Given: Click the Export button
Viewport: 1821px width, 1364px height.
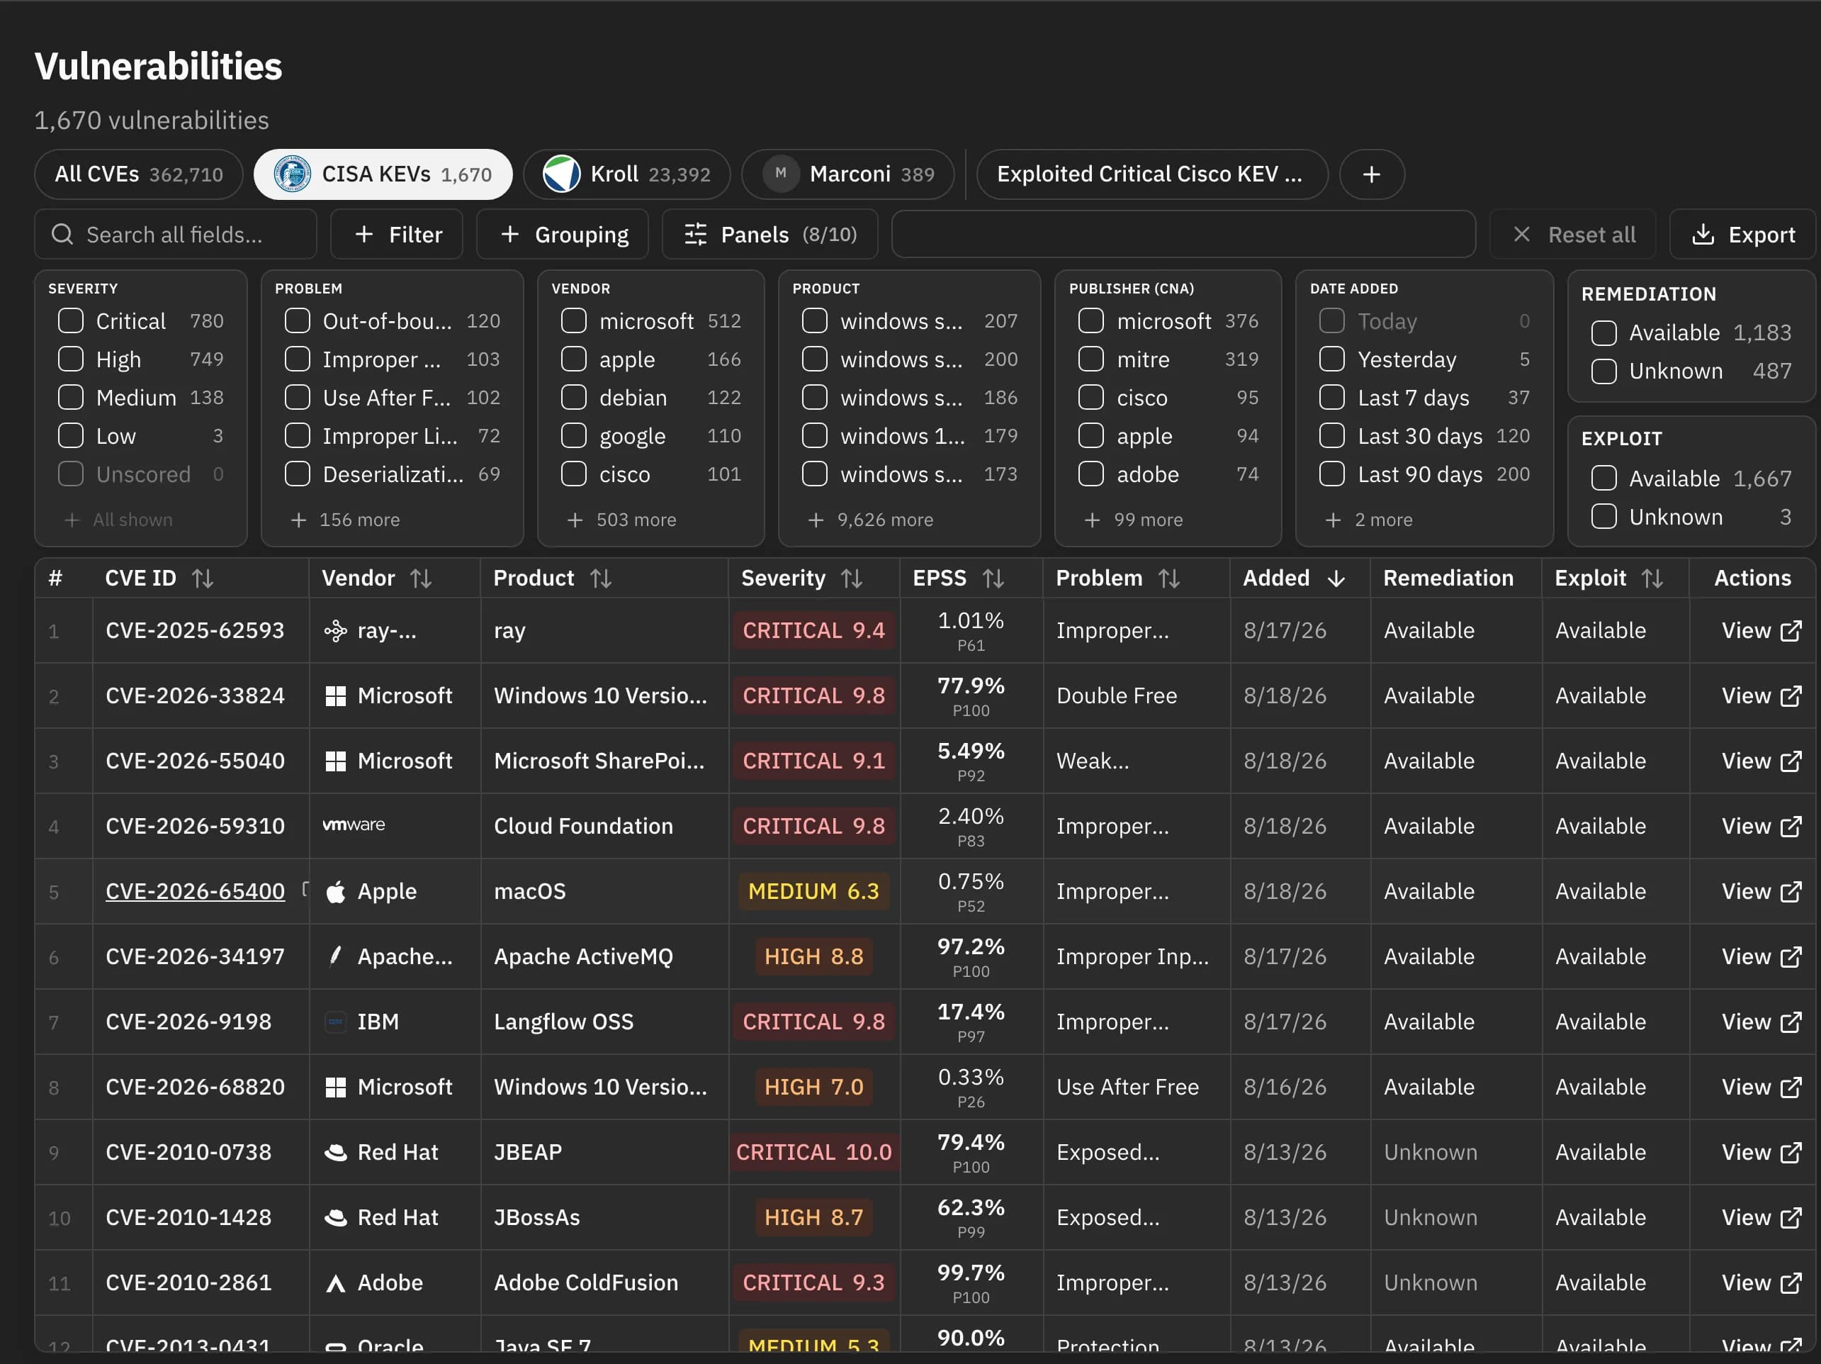Looking at the screenshot, I should point(1742,235).
